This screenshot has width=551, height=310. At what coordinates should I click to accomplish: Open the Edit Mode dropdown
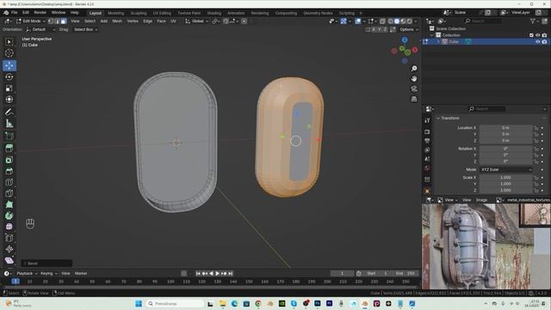(31, 21)
